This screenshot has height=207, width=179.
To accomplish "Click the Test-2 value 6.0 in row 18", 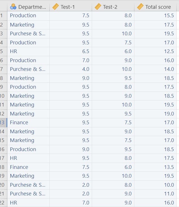I will [x=128, y=167].
